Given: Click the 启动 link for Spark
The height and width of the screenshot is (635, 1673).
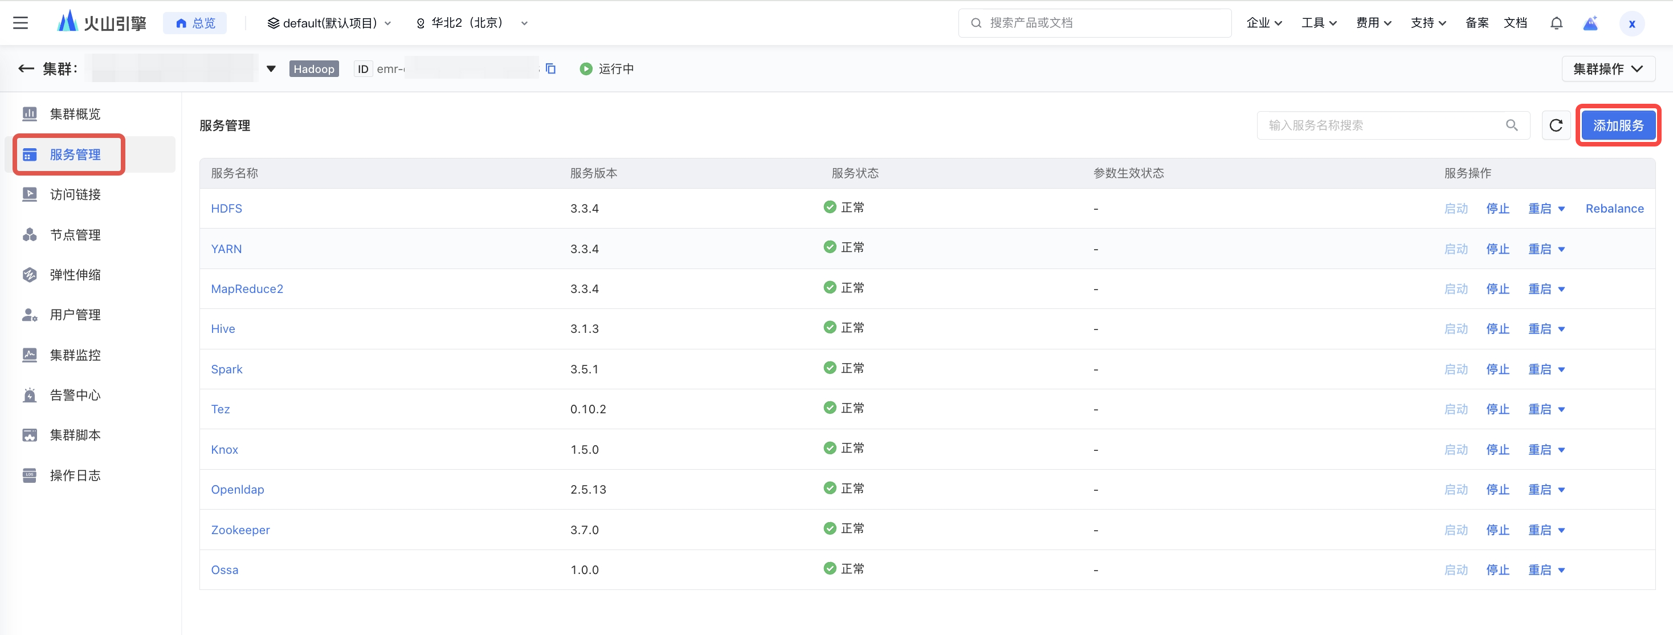Looking at the screenshot, I should 1456,369.
